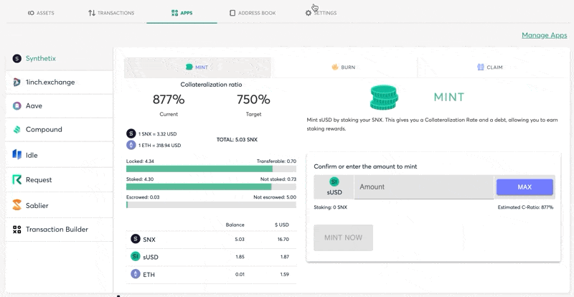Select Synthetix app in sidebar
The width and height of the screenshot is (574, 297).
60,59
